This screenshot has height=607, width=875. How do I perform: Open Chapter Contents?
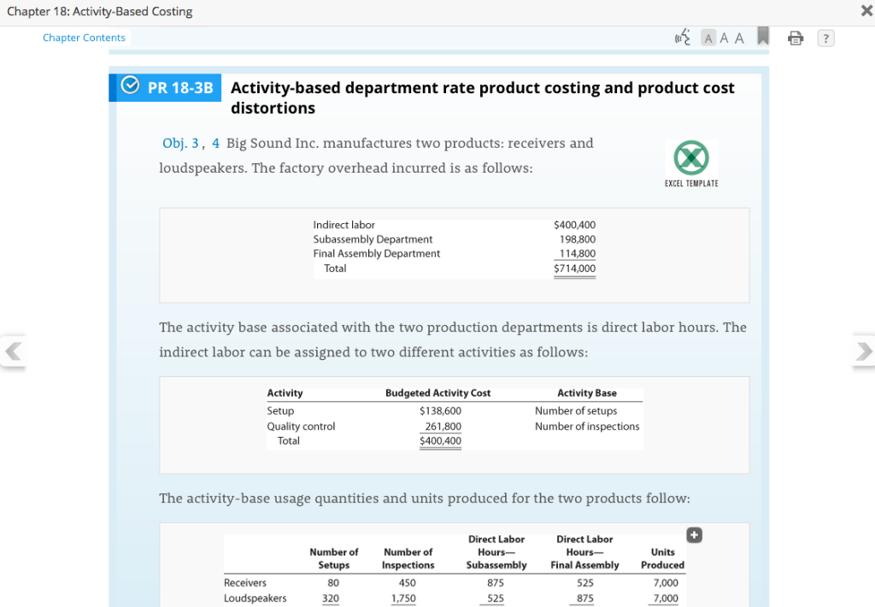(84, 38)
